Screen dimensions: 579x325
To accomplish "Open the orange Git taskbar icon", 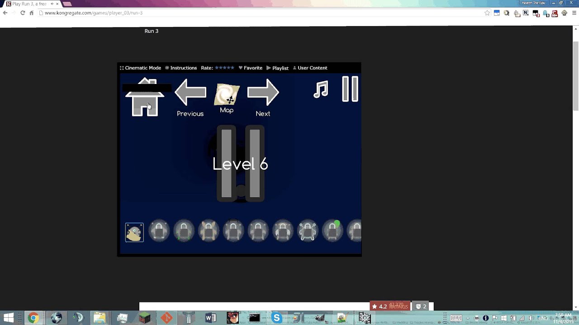I will pyautogui.click(x=166, y=318).
